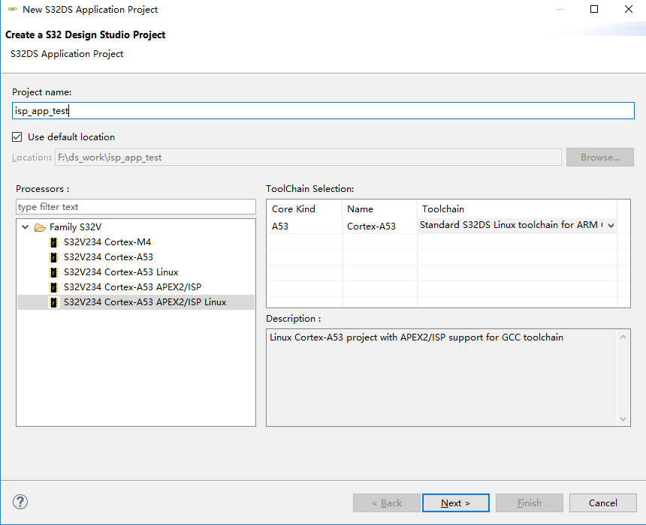Click the Family S32V folder icon

click(x=40, y=227)
